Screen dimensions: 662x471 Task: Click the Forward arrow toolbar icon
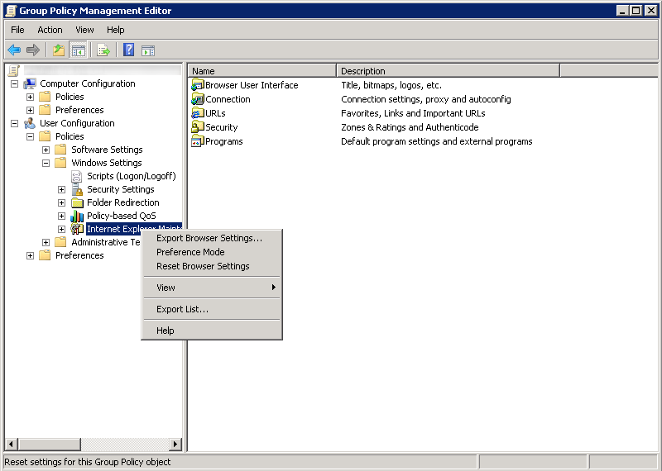[33, 50]
